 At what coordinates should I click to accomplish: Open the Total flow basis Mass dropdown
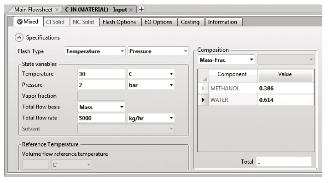[101, 107]
